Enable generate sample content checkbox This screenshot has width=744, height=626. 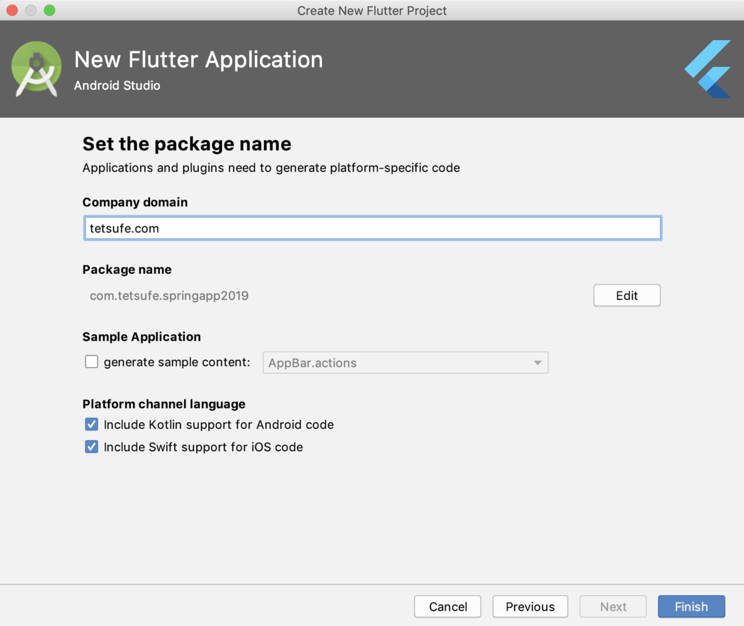click(x=92, y=362)
